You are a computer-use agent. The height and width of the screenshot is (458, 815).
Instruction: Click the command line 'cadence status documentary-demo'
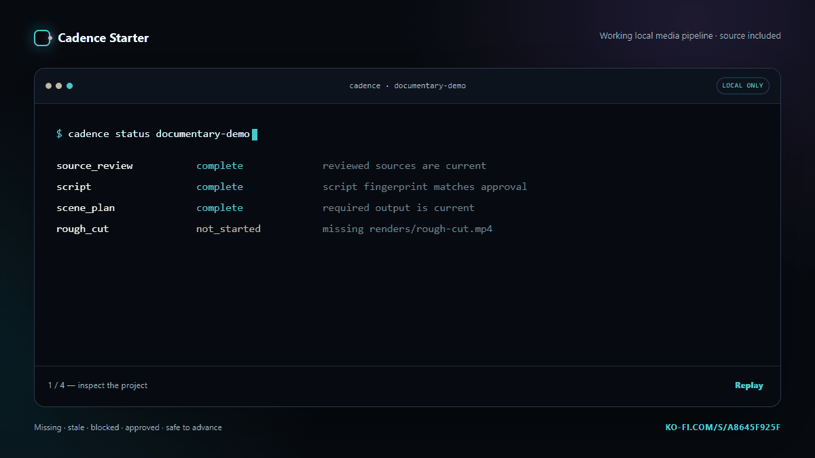(x=159, y=134)
